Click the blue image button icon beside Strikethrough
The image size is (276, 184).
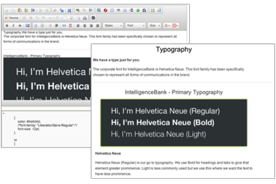click(x=27, y=26)
